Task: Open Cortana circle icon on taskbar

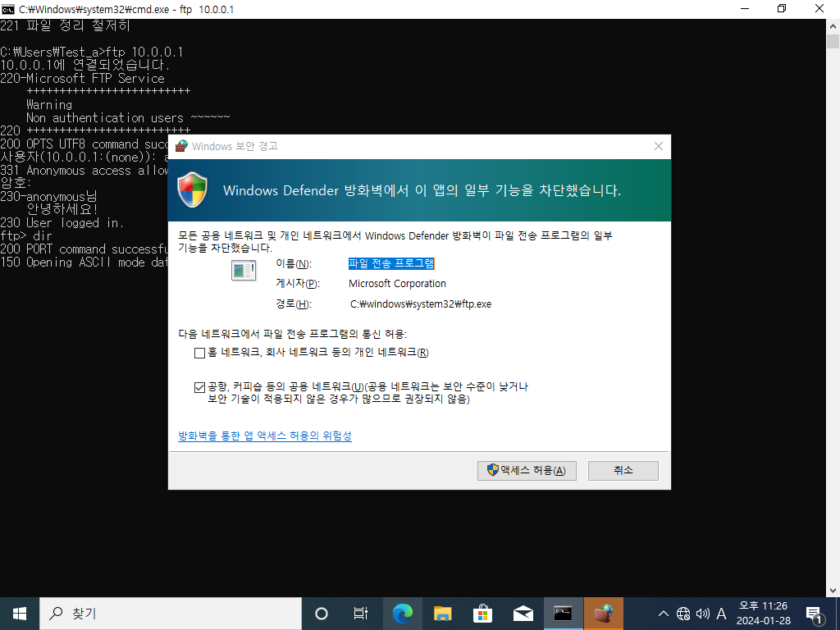Action: [x=322, y=614]
